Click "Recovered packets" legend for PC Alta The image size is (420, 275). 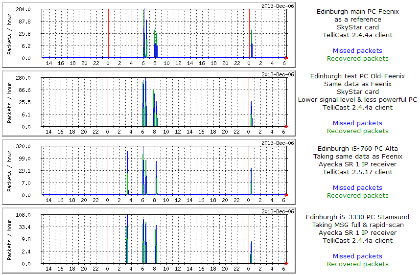(358, 195)
